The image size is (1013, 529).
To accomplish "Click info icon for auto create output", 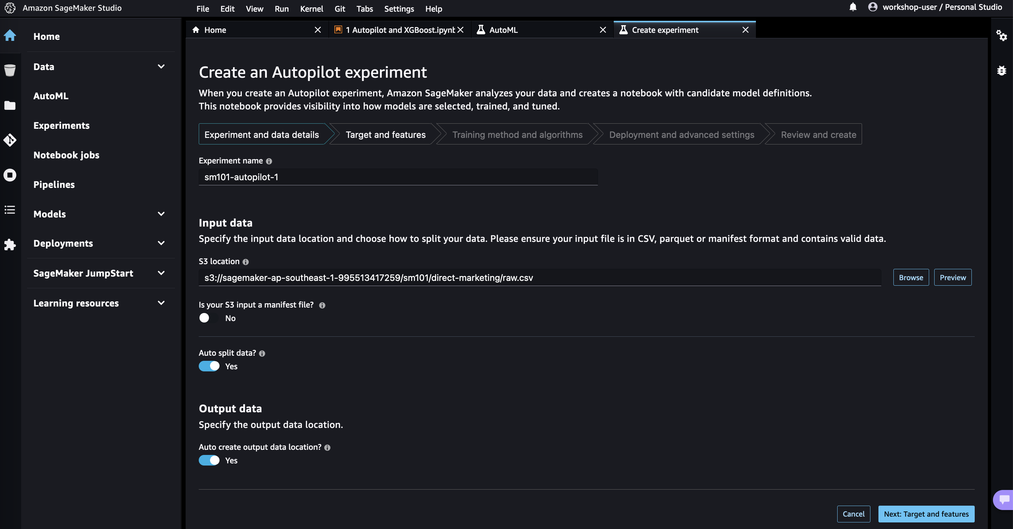I will point(327,448).
